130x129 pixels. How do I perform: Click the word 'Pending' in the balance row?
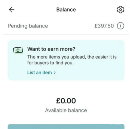click(x=17, y=26)
